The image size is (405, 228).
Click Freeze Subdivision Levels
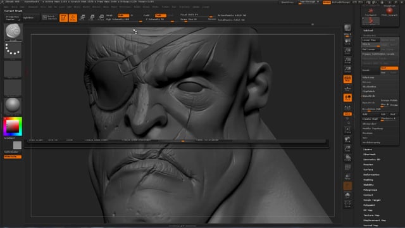(380, 54)
